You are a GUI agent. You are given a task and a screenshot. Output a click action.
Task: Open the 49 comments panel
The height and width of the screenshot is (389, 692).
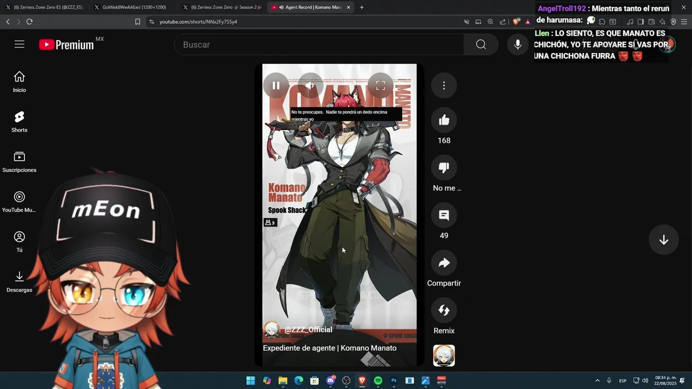pos(444,216)
